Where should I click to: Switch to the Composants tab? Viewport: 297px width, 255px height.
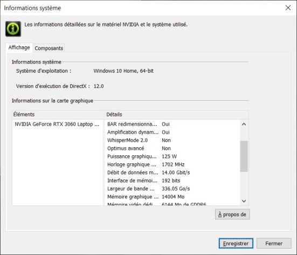point(49,48)
